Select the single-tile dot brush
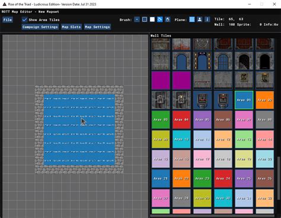Screen dimensions: 281x218 [137, 19]
